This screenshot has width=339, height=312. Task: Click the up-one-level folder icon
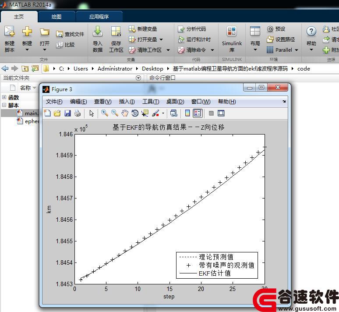point(25,69)
